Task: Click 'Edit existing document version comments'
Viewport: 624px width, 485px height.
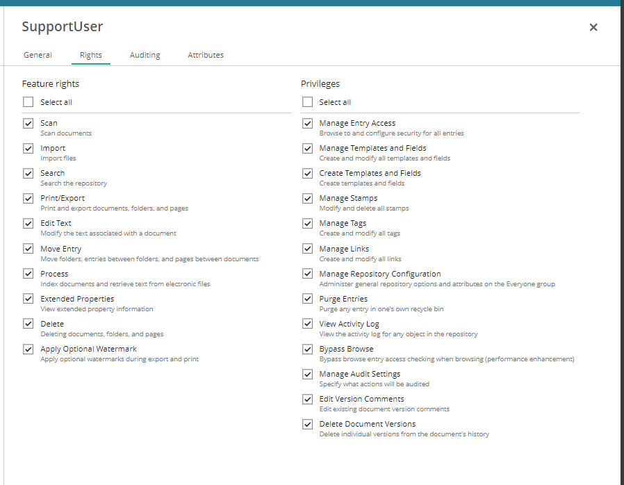Action: pos(384,409)
